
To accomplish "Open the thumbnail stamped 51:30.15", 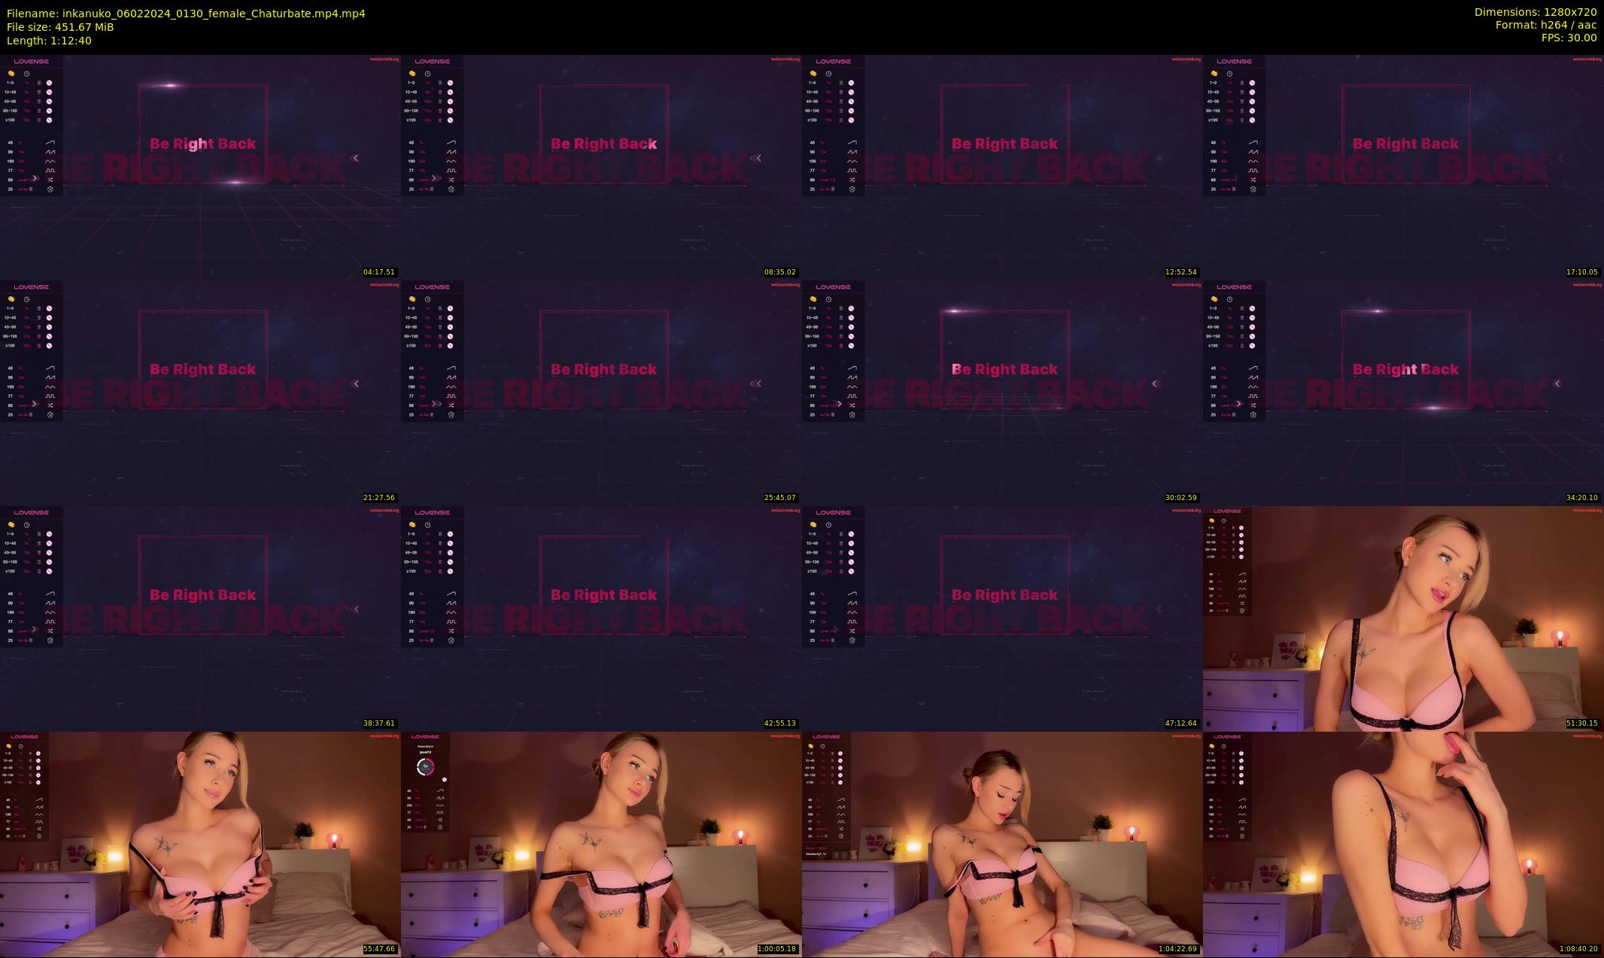I will (x=1403, y=618).
